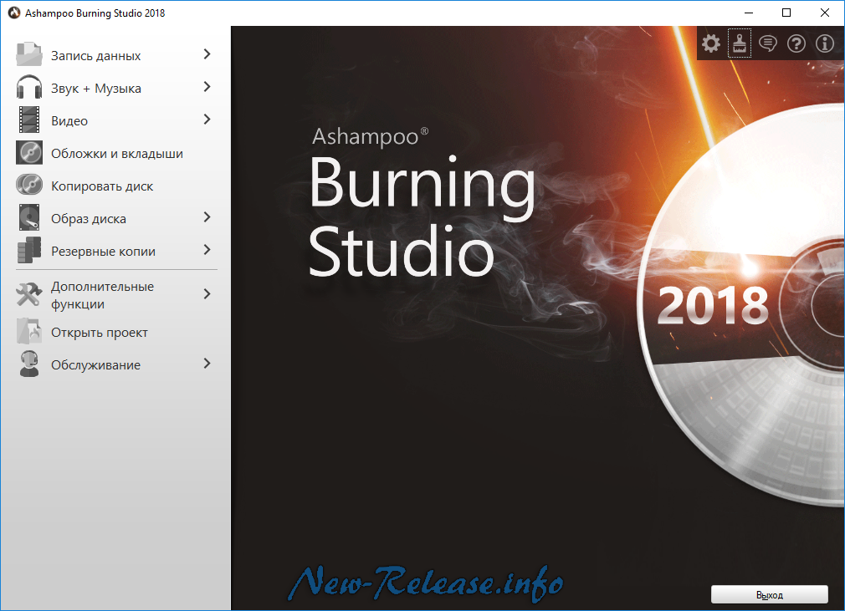
Task: Minimize the Ashampoo Burning Studio window
Action: (x=749, y=13)
